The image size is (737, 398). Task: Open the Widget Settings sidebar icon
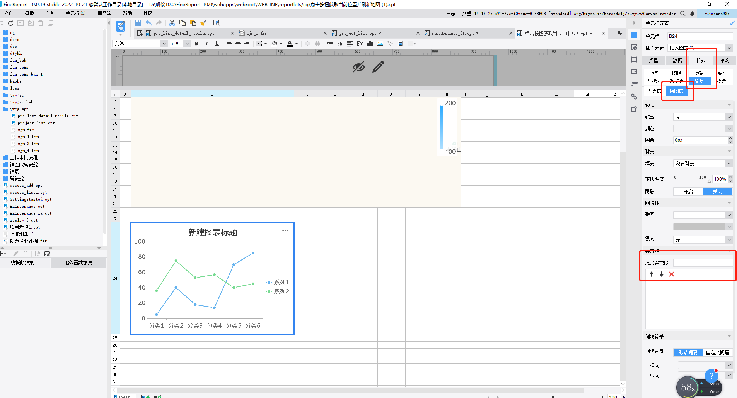(634, 72)
